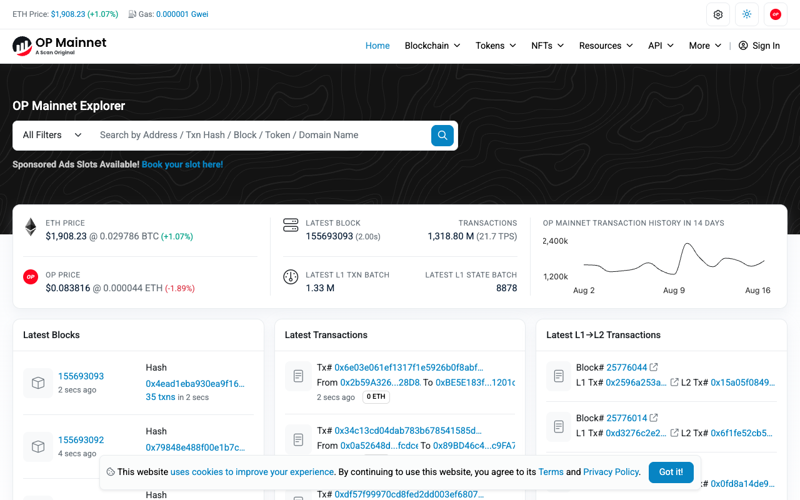Open block hash 0x4ead1eba930ea9f16
Image resolution: width=800 pixels, height=500 pixels.
195,384
